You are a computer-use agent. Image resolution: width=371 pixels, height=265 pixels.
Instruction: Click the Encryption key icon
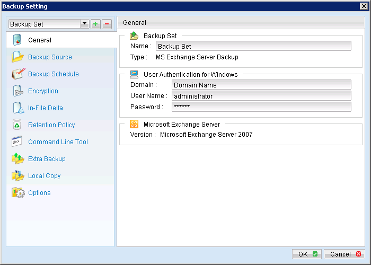(18, 91)
